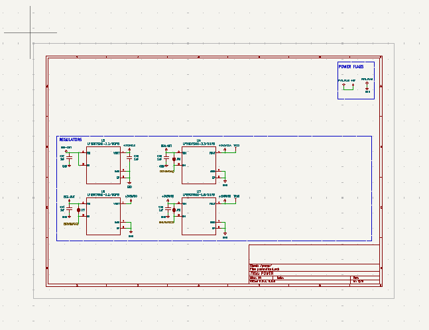Select the output capacitor right of U5
Viewport: 429px width, 330px height.
click(129, 158)
